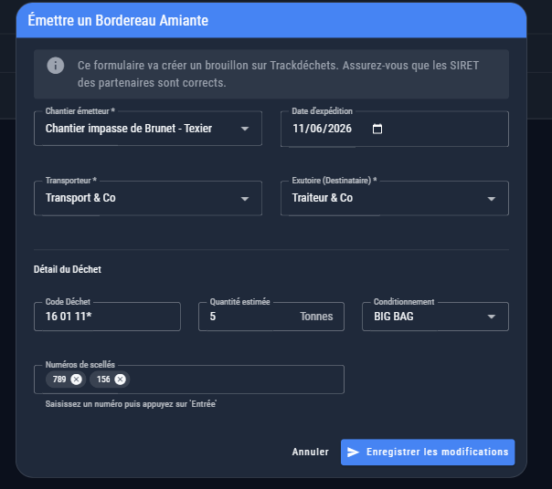Viewport: 552px width, 489px height.
Task: Click the Trackdéchets info message text
Action: [x=278, y=74]
